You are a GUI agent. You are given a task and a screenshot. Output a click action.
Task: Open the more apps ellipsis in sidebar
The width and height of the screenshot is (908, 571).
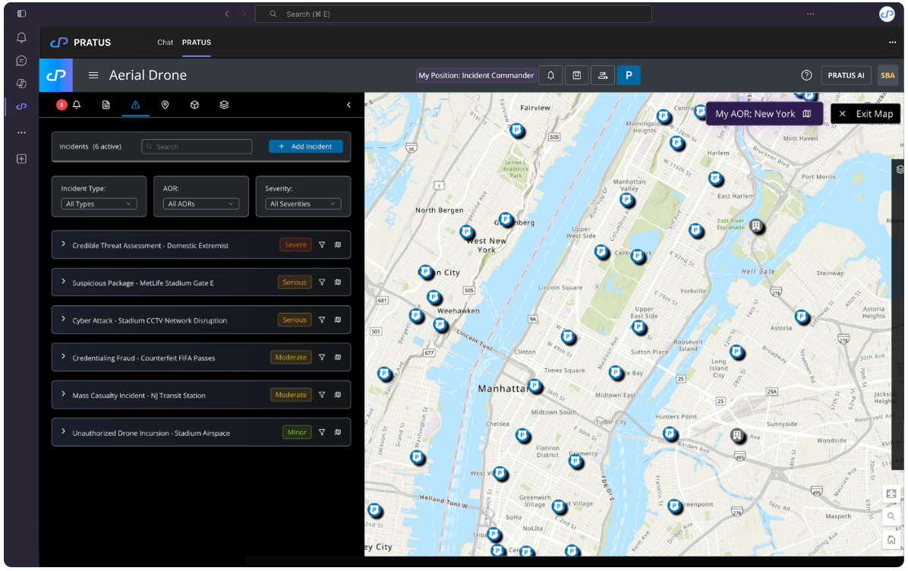tap(21, 133)
